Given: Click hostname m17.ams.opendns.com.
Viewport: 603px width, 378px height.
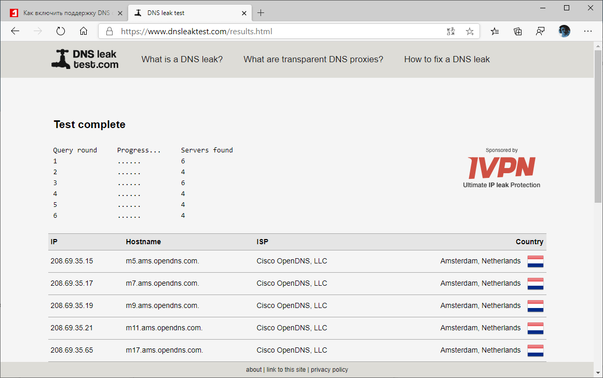Looking at the screenshot, I should coord(164,350).
